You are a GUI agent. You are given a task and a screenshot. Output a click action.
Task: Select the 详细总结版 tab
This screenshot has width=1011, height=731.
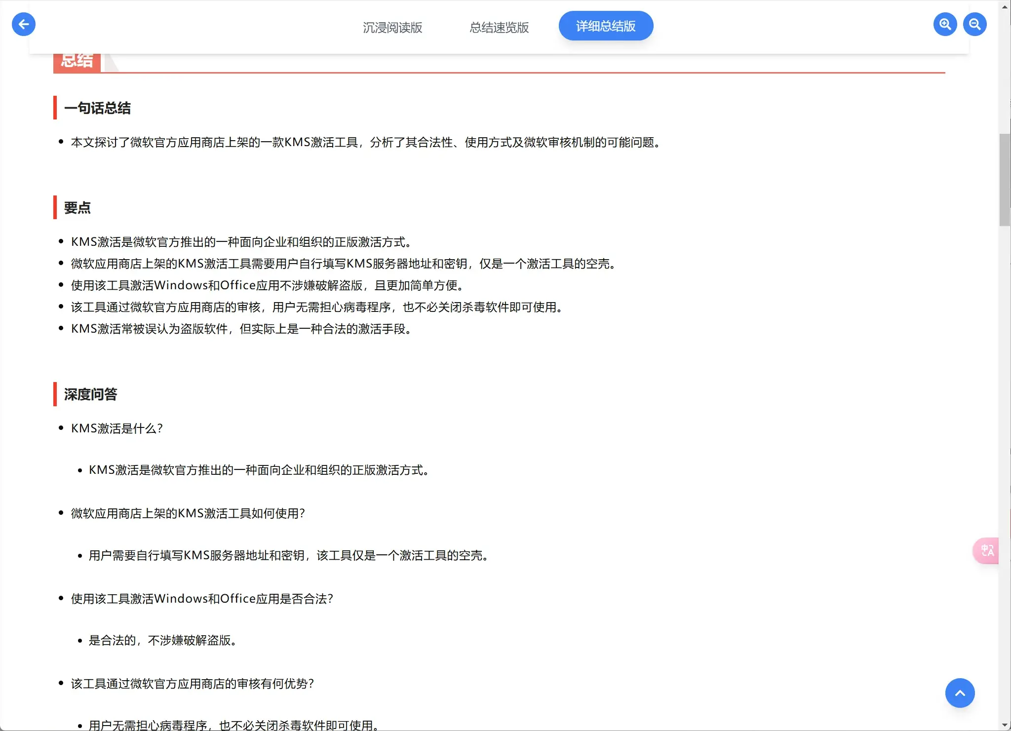pos(606,26)
